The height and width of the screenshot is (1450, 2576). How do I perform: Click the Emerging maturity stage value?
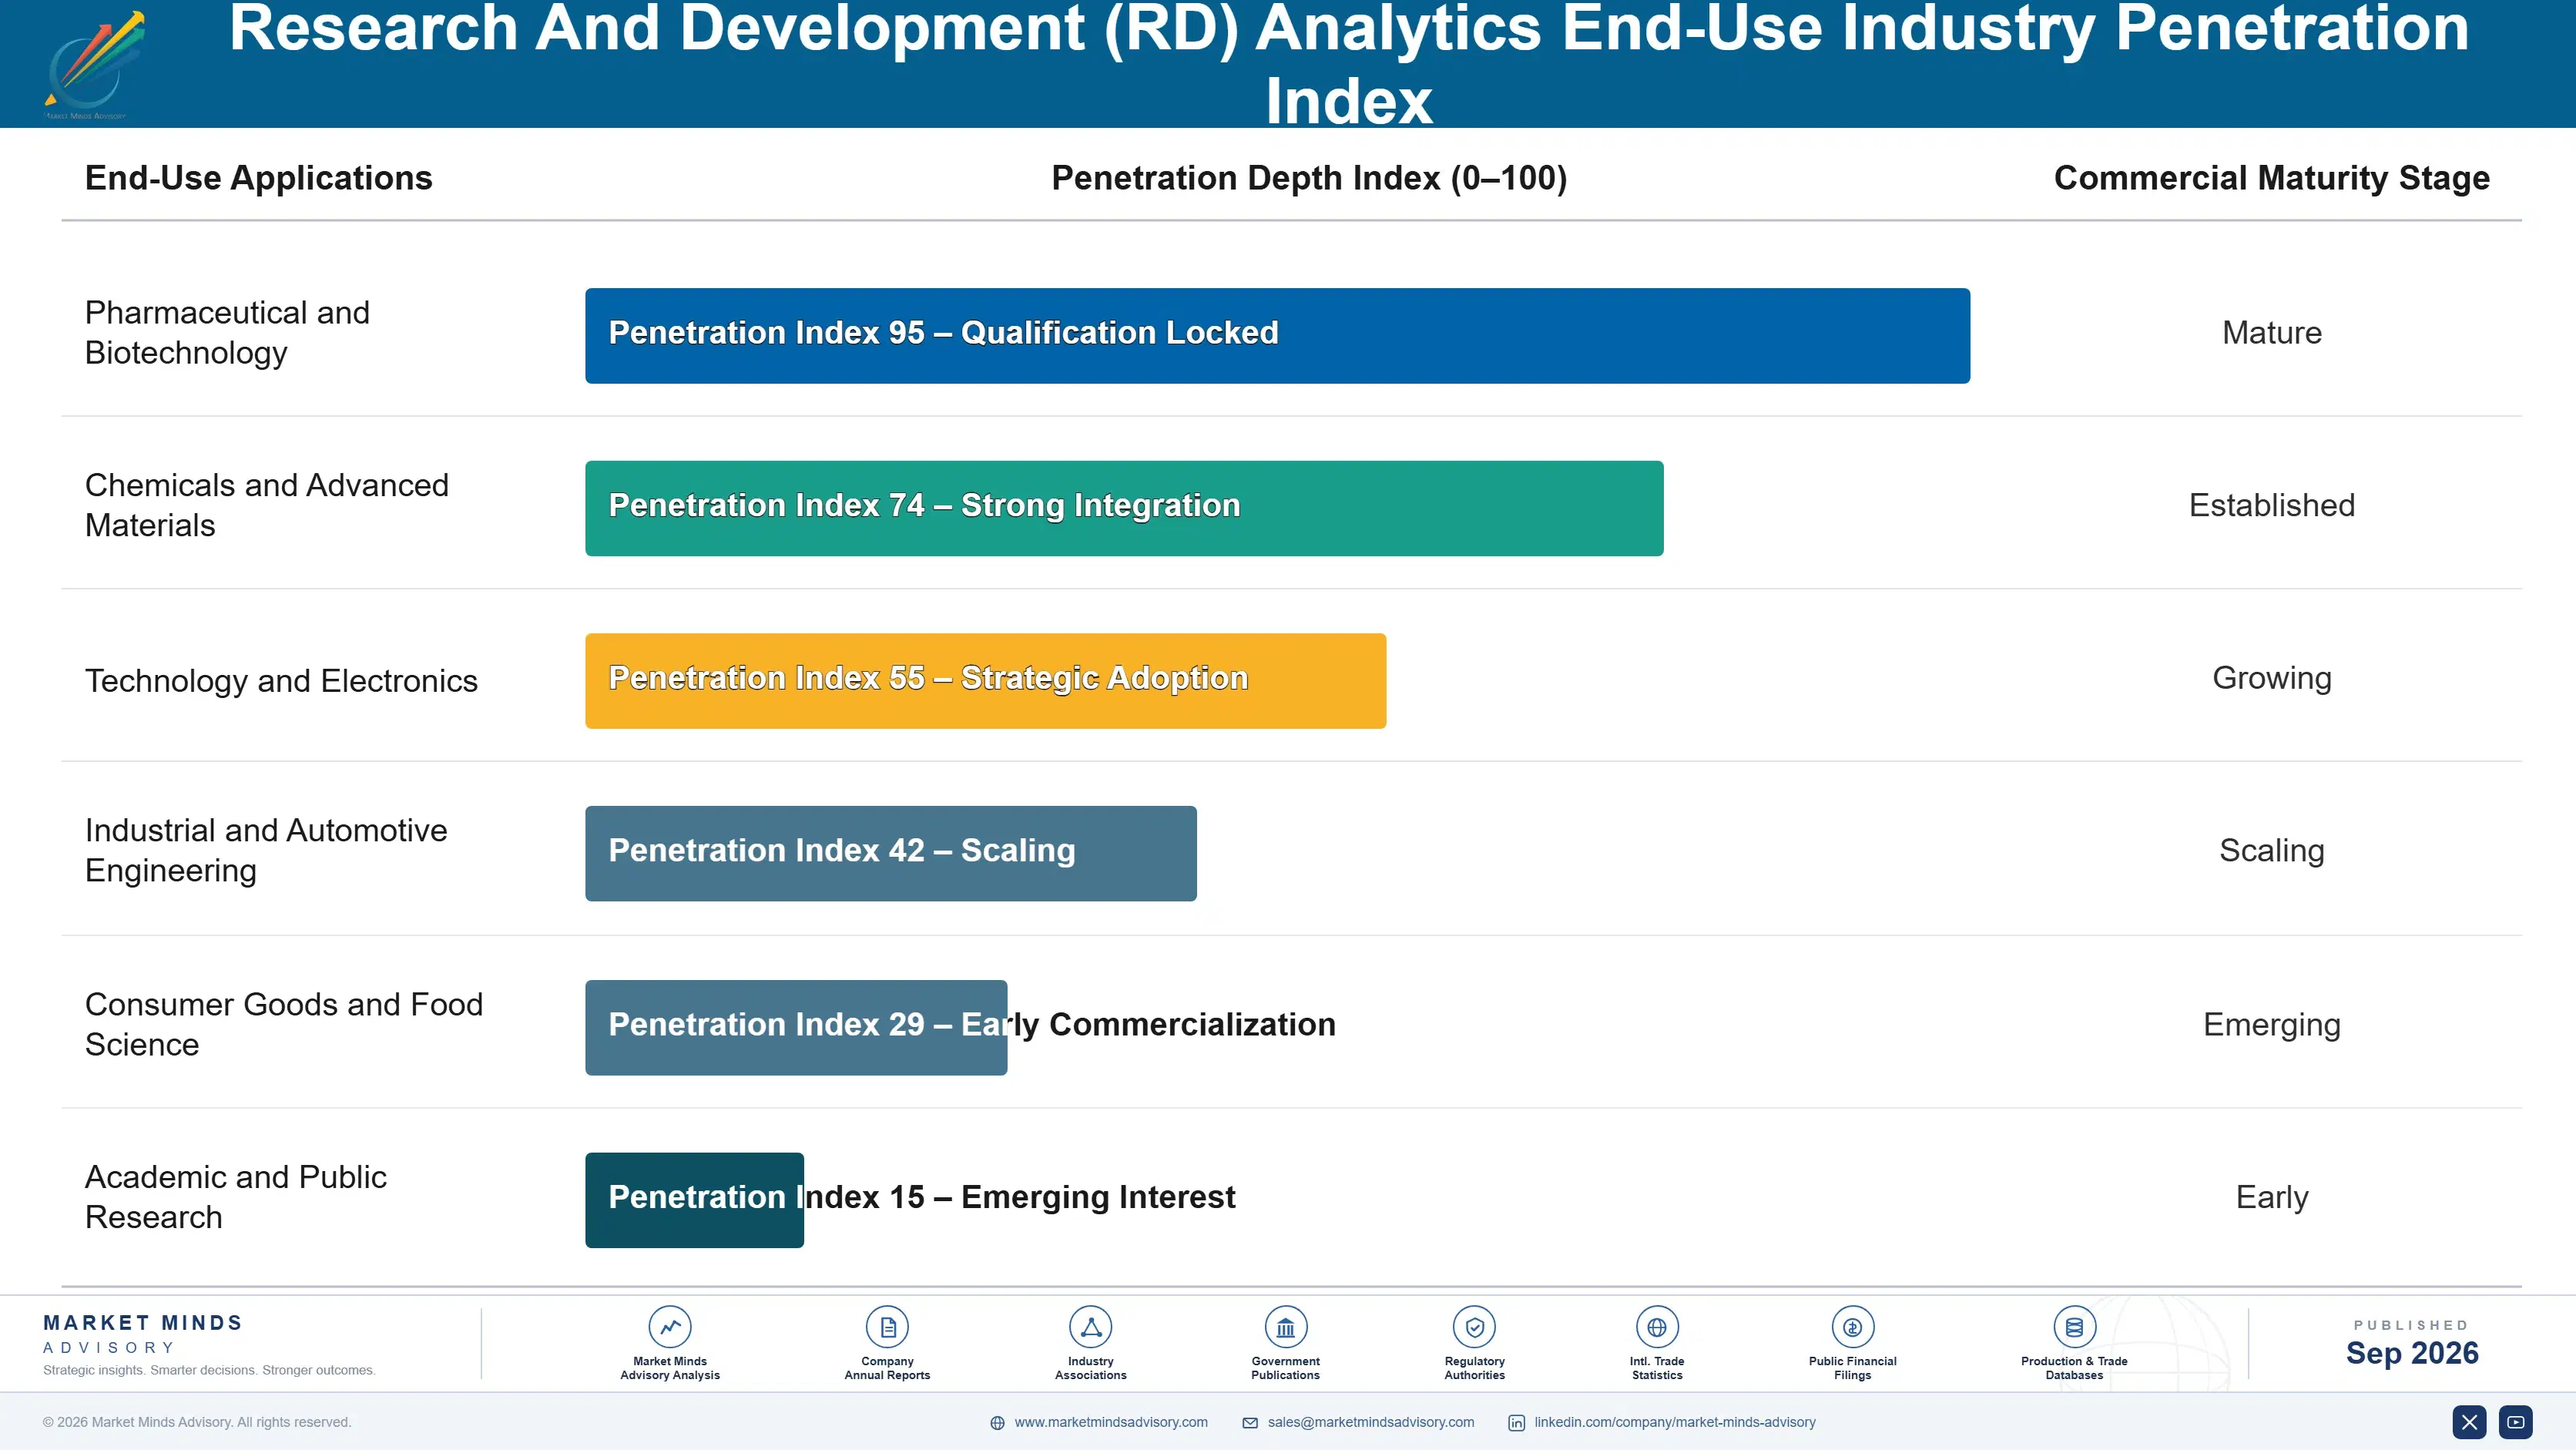[x=2271, y=1025]
